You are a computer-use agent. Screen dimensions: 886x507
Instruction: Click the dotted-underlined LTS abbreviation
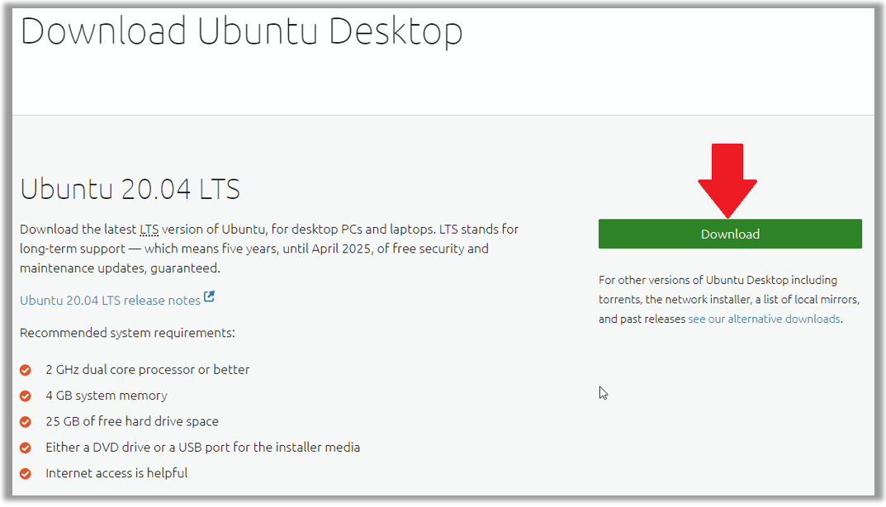pyautogui.click(x=149, y=230)
